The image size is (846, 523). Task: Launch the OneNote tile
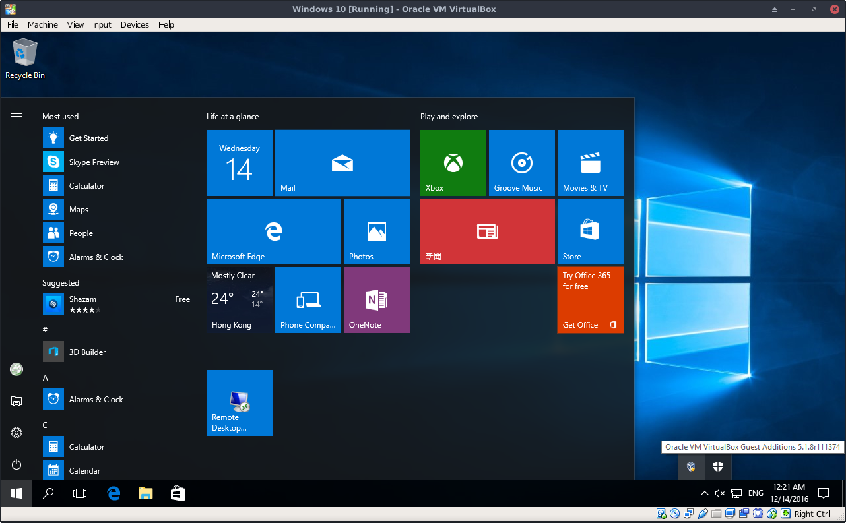pyautogui.click(x=377, y=300)
